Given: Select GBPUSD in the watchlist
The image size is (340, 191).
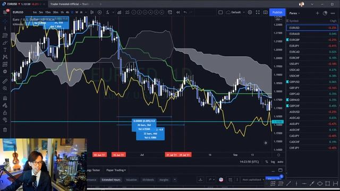Looking at the screenshot, I should 312,82.
